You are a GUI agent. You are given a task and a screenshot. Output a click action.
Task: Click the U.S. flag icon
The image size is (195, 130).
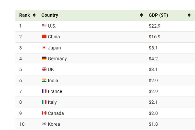pyautogui.click(x=44, y=26)
